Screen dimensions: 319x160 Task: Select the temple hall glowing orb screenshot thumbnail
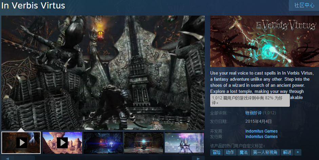[144, 143]
